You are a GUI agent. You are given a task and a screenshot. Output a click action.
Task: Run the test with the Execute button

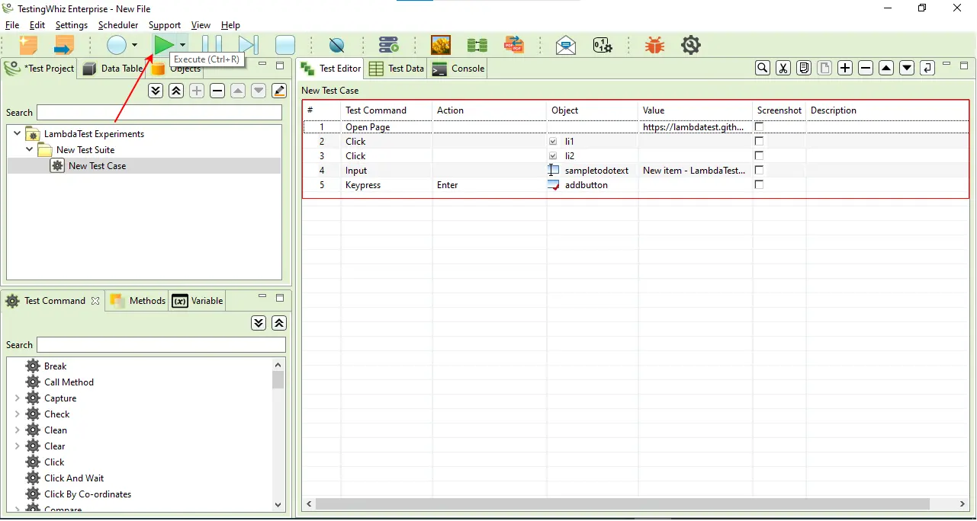coord(164,44)
